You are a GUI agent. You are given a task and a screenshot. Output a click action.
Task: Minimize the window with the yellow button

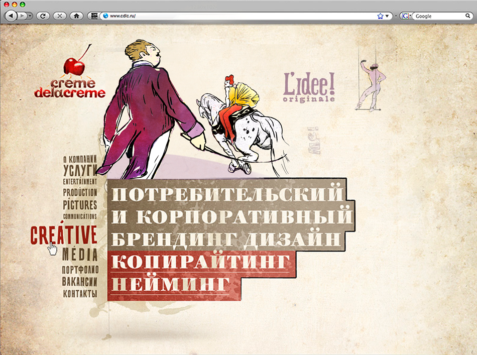(14, 5)
